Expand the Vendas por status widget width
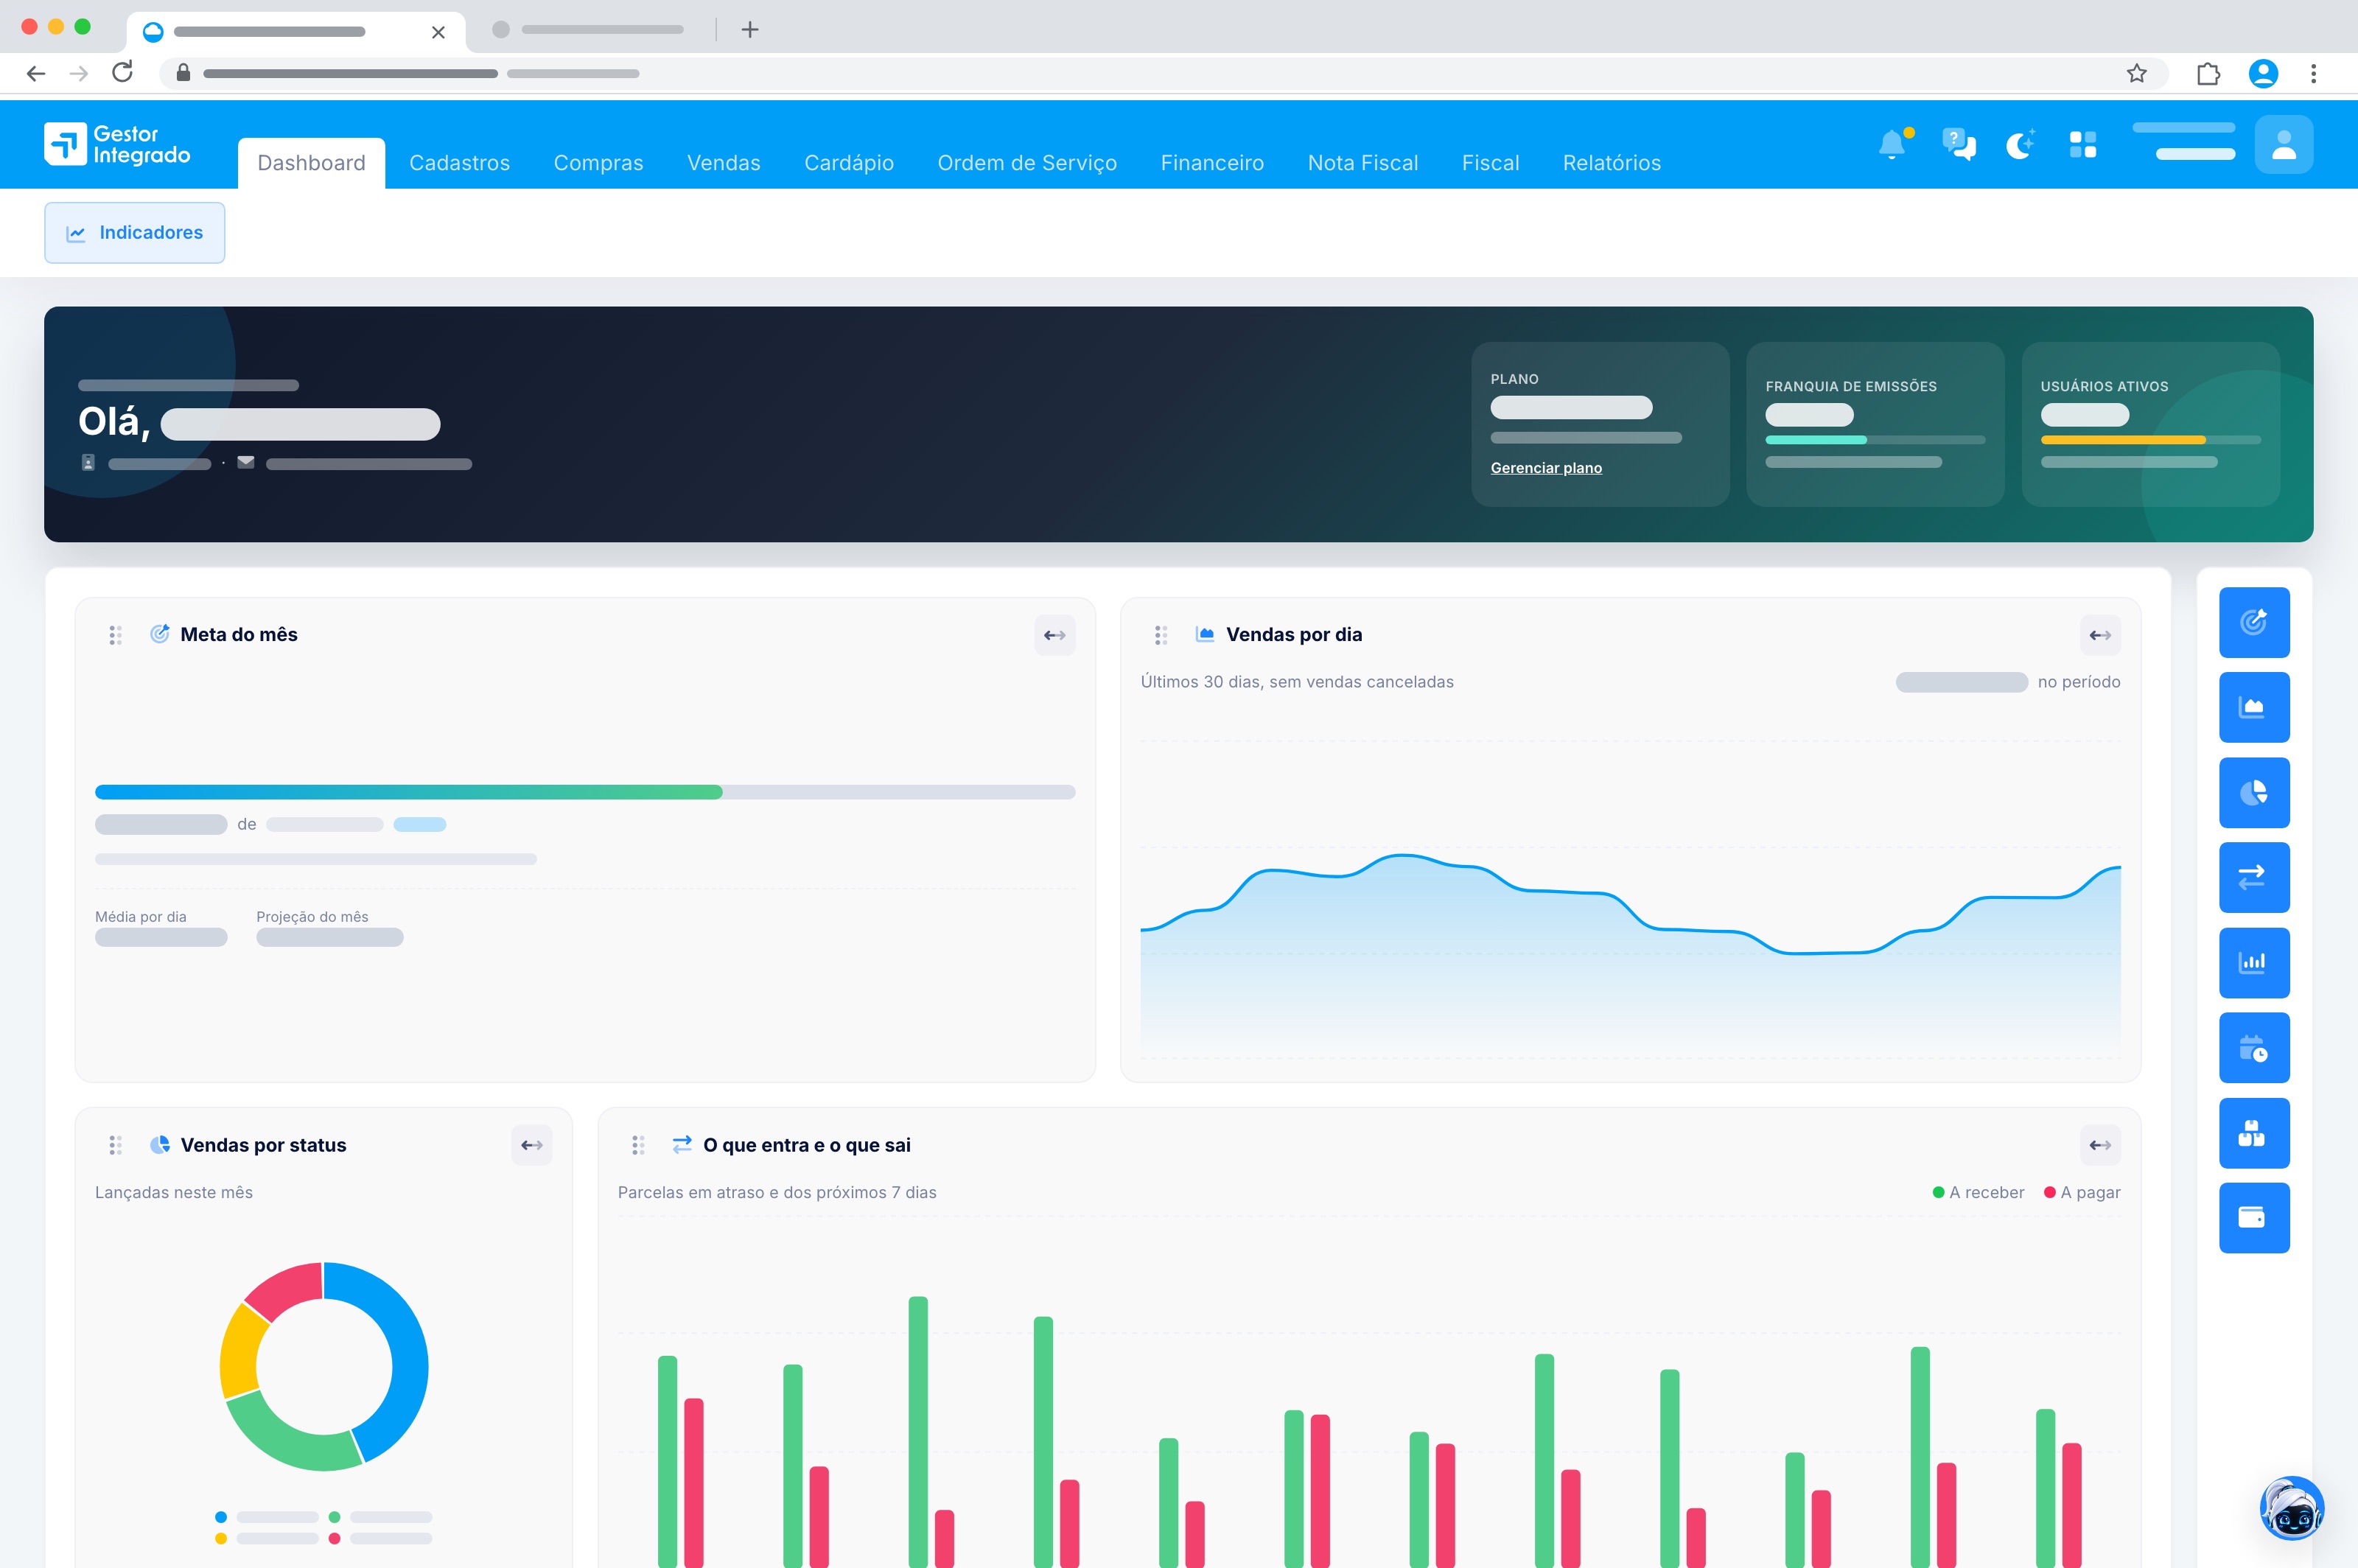 click(532, 1145)
